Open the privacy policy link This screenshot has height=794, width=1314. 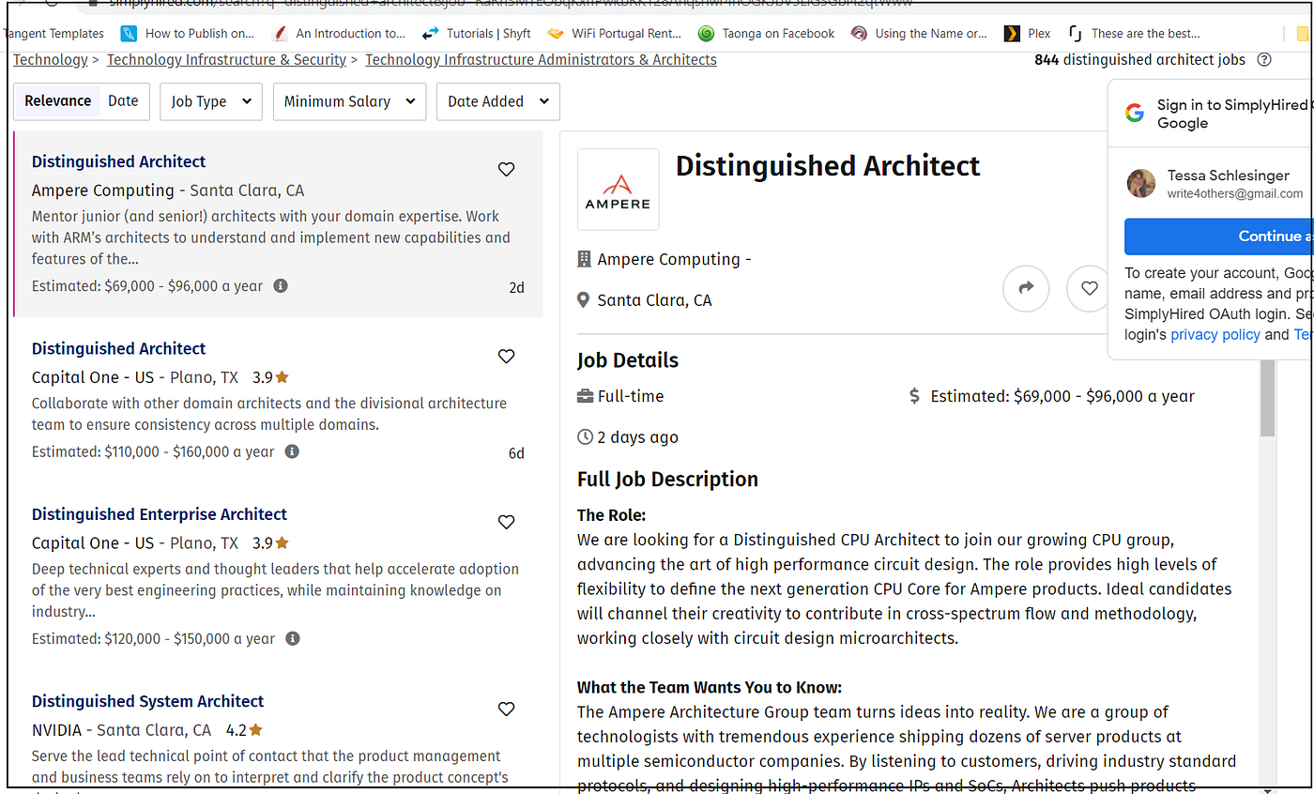[1215, 335]
